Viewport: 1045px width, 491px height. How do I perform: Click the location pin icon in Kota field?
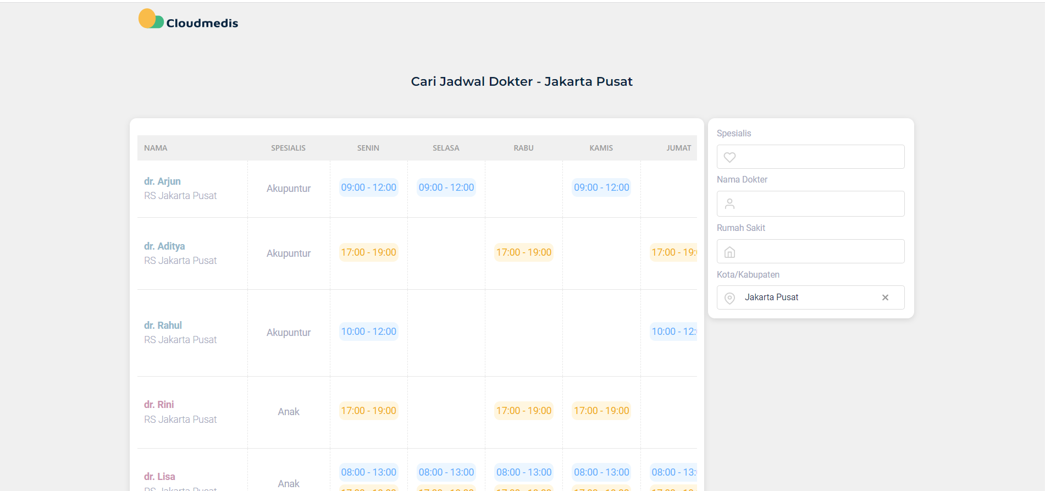pos(729,298)
